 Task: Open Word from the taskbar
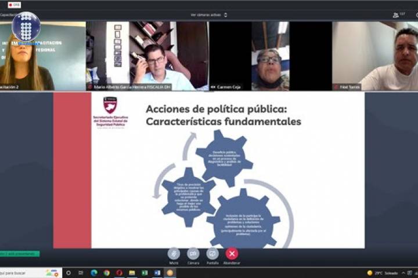click(157, 273)
